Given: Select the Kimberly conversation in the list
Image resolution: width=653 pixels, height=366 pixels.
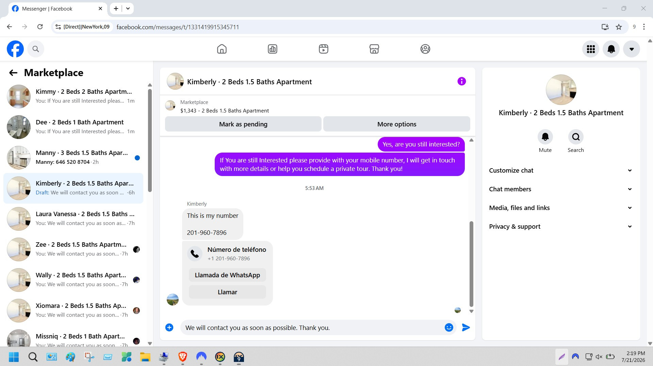Looking at the screenshot, I should (x=73, y=188).
